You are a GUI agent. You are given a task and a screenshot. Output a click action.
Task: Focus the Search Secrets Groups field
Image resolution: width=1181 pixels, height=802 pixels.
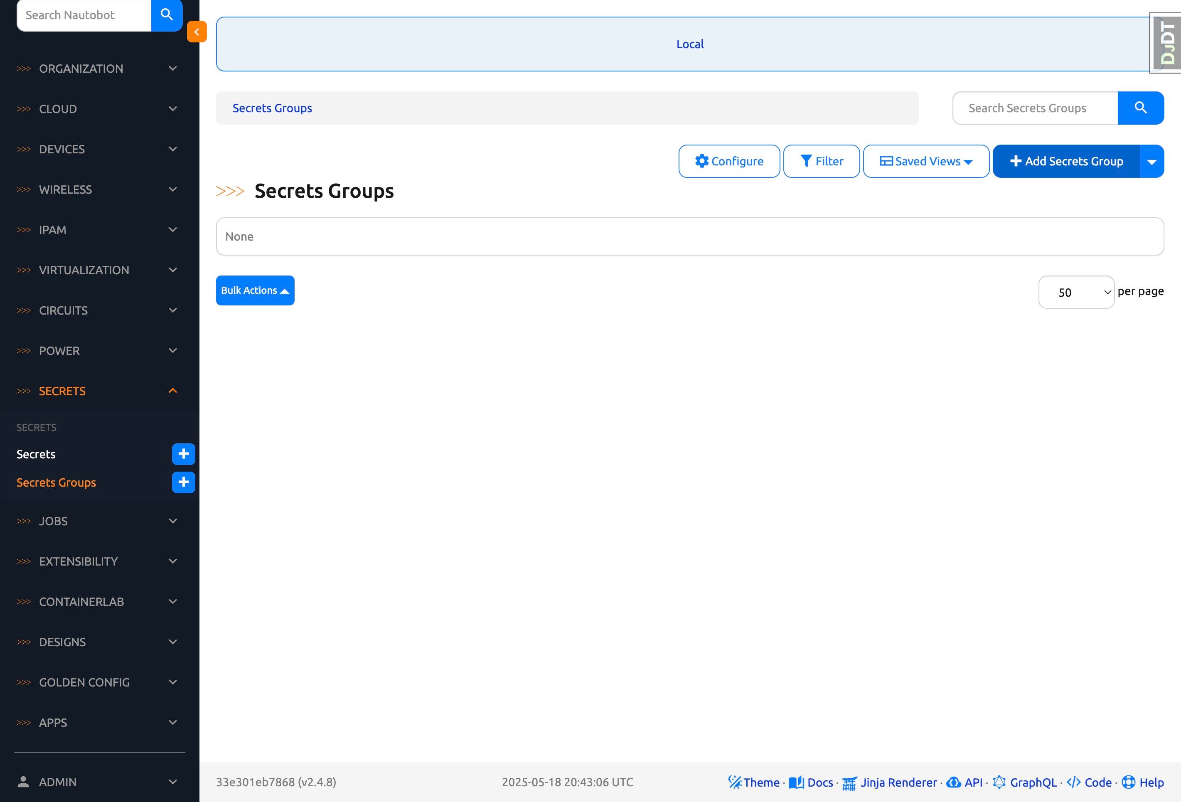click(1035, 108)
